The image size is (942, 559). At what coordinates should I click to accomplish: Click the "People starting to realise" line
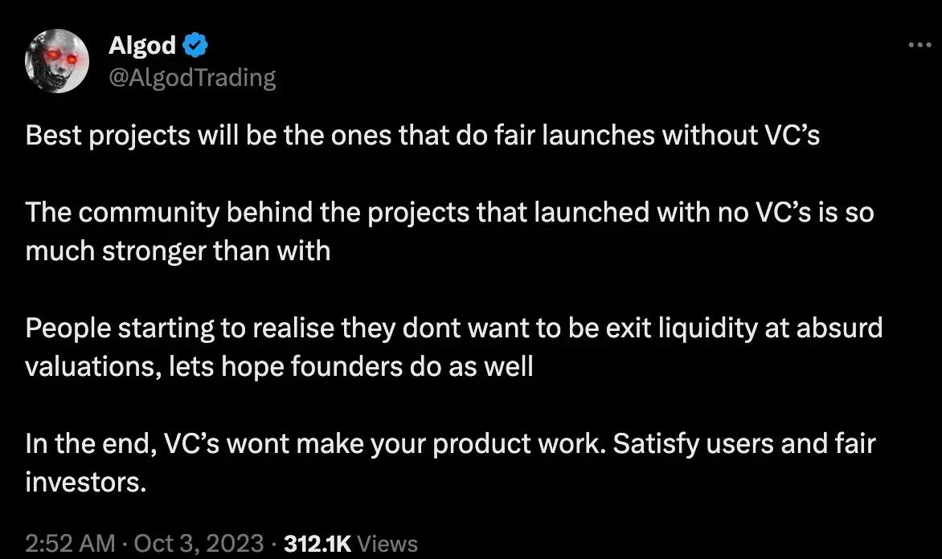pos(453,328)
